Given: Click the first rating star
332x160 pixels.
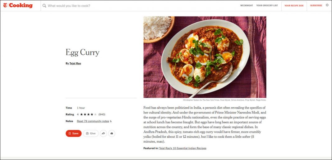Looking at the screenshot, I should (x=81, y=114).
